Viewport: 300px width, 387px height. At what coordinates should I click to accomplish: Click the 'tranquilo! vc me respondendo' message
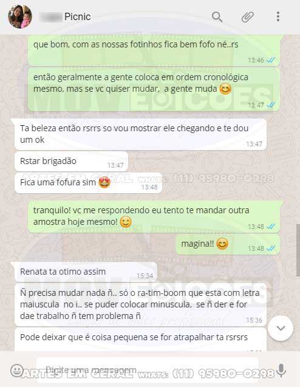click(x=154, y=216)
